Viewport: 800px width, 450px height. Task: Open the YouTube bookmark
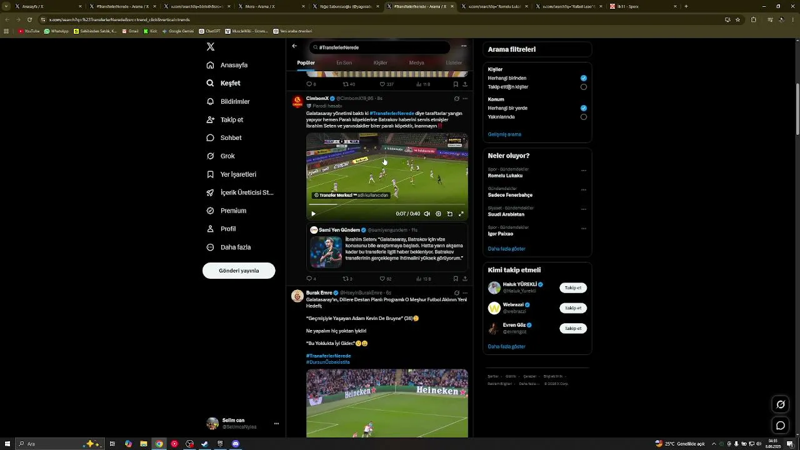tap(29, 31)
